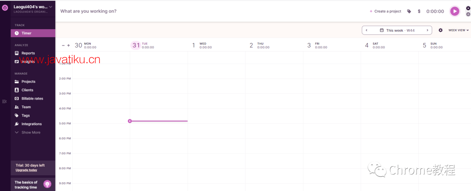Expand the Show More sidebar section

point(27,133)
